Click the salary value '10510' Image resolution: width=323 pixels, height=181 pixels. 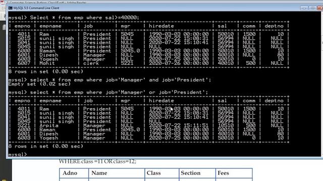226,125
